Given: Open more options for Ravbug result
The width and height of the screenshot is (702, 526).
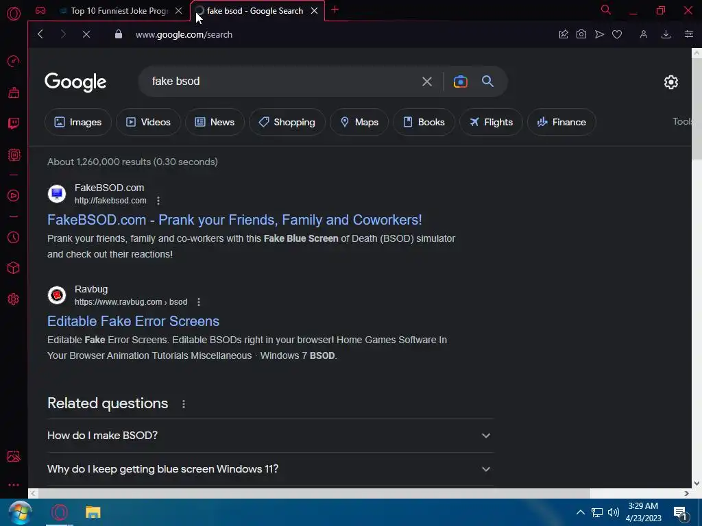Looking at the screenshot, I should [x=199, y=302].
